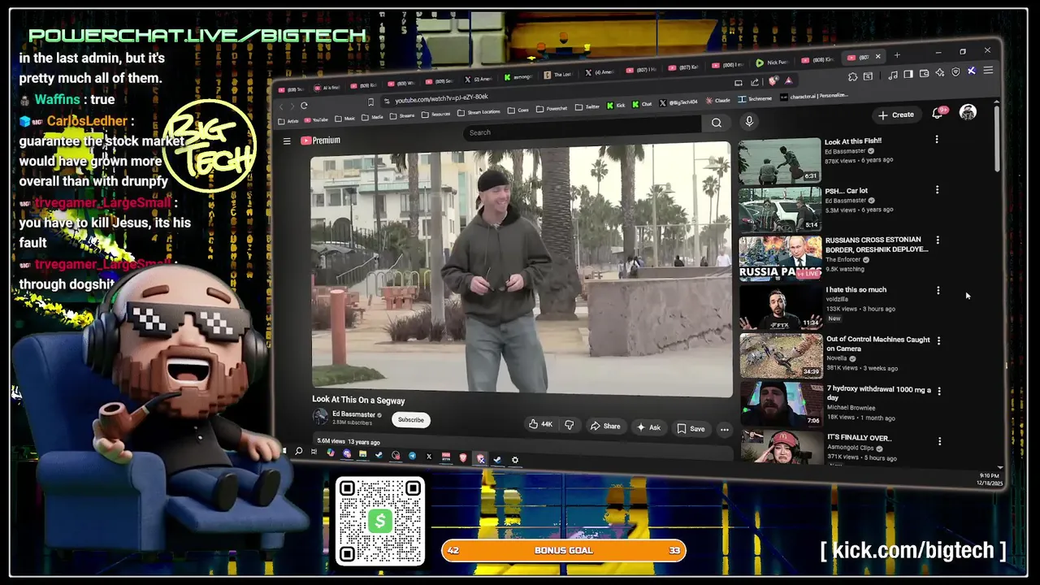
Task: Start voice search with the microphone icon
Action: pyautogui.click(x=749, y=121)
